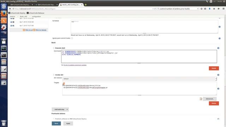Click into the Schedule text area
This screenshot has height=127, width=226.
tap(144, 26)
